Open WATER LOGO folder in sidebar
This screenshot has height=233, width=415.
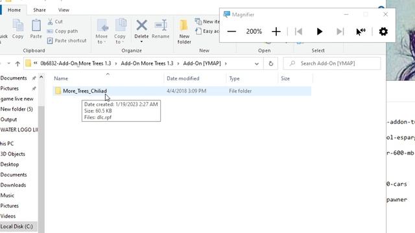tap(19, 130)
